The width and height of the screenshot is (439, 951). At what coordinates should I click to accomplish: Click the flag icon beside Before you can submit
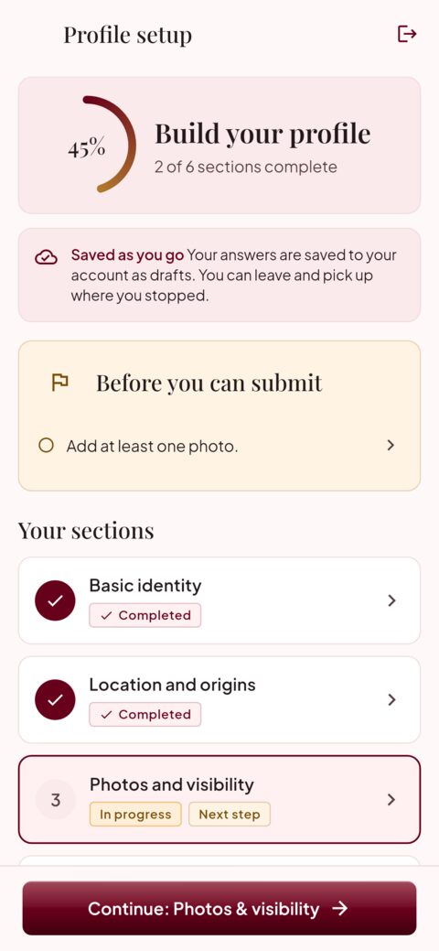(59, 382)
